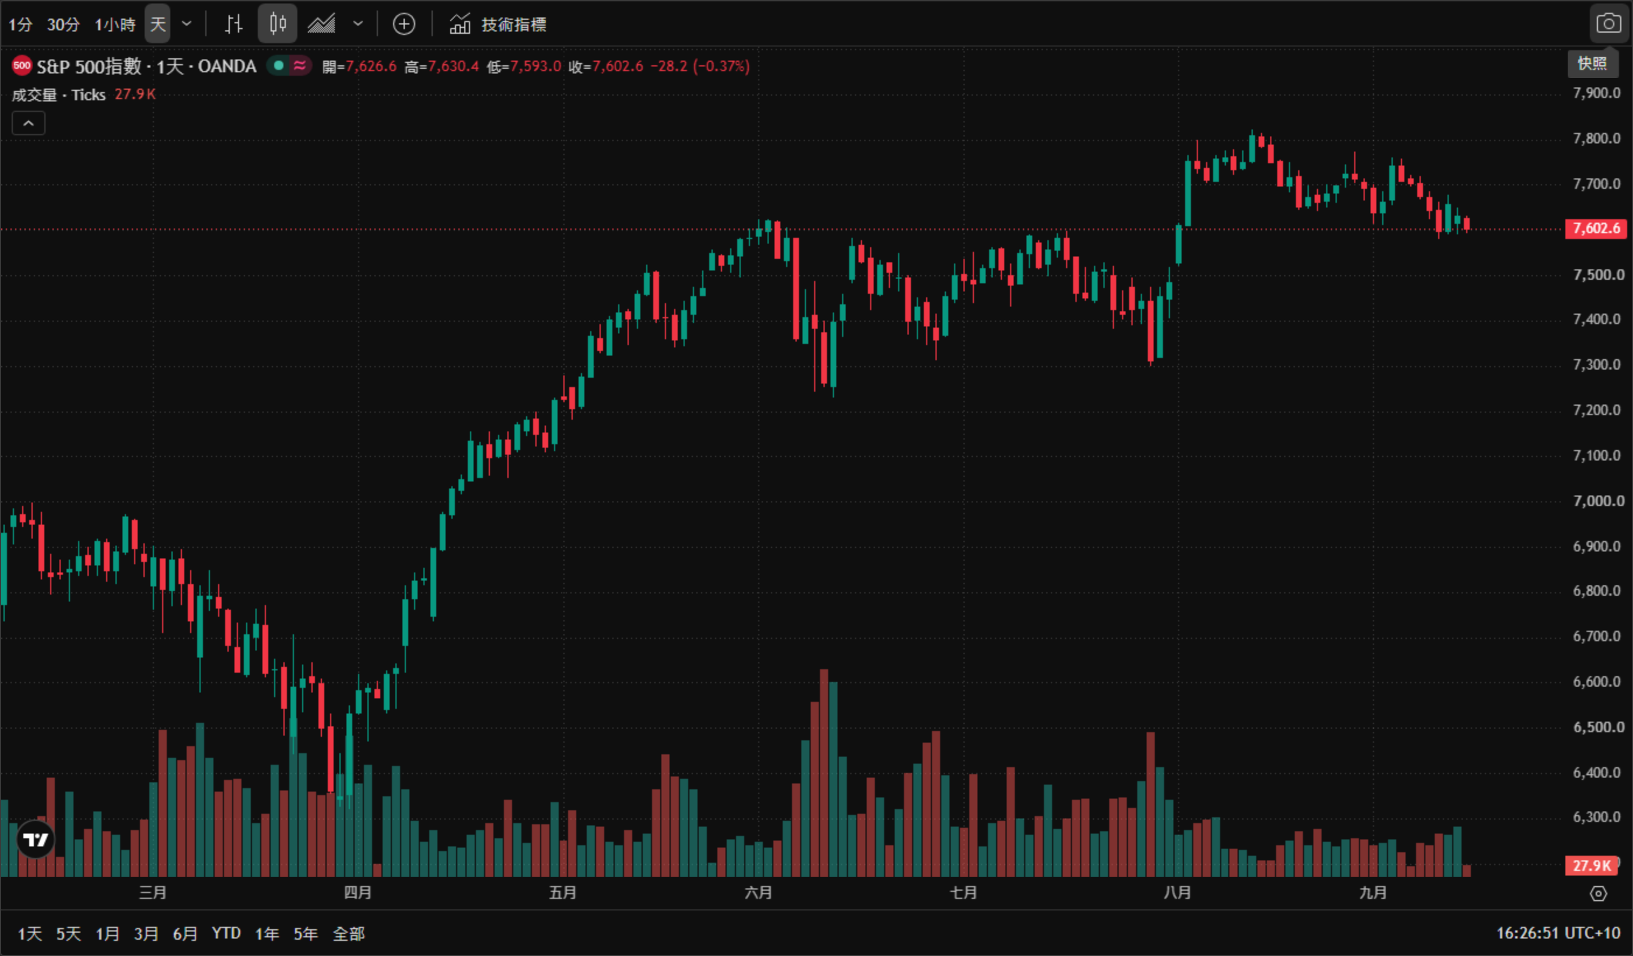Set the range to 5天
Viewport: 1633px width, 956px height.
69,933
